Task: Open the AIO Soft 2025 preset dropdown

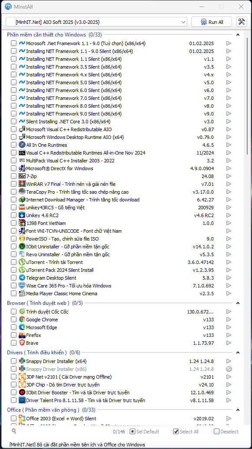Action: click(x=96, y=22)
